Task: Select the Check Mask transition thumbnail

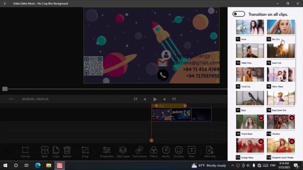Action: coord(250,122)
